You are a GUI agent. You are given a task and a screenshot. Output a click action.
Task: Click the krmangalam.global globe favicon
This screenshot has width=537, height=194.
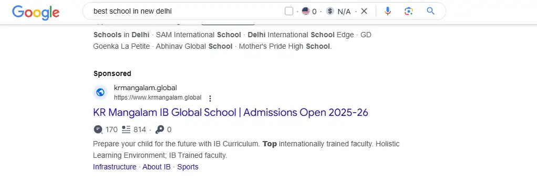pos(100,92)
